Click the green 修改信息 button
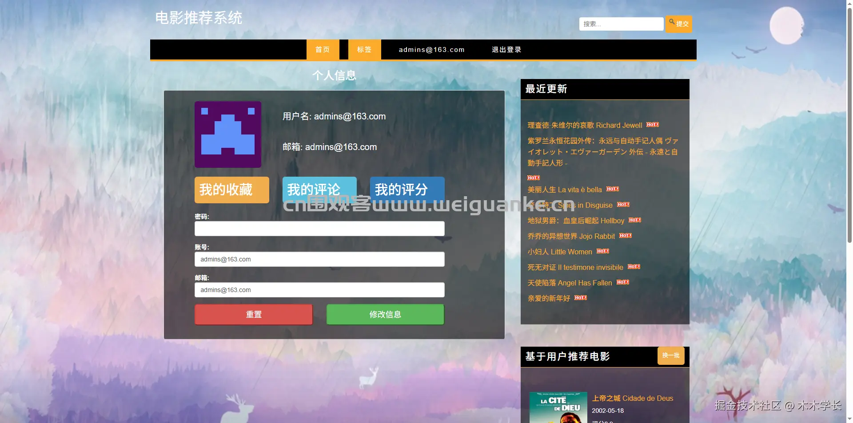This screenshot has height=423, width=853. 385,314
